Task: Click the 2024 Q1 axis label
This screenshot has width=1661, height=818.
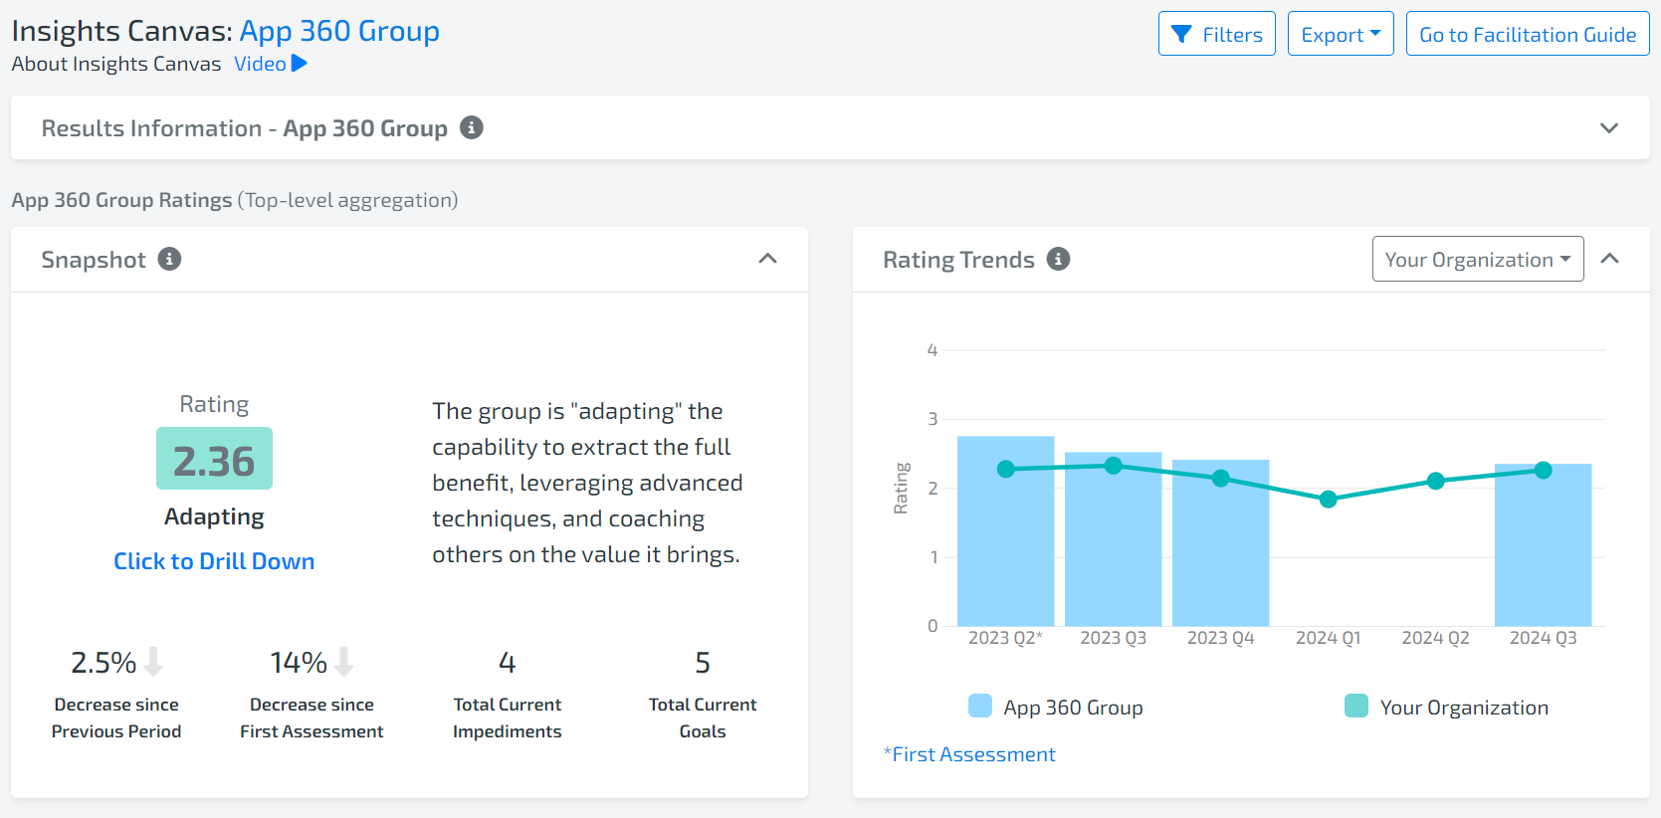Action: pyautogui.click(x=1328, y=638)
